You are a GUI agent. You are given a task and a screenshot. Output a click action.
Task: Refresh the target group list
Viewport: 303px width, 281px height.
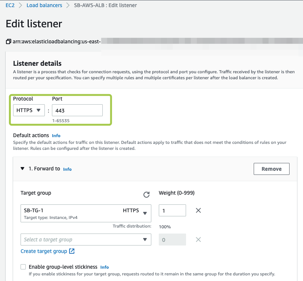[146, 194]
